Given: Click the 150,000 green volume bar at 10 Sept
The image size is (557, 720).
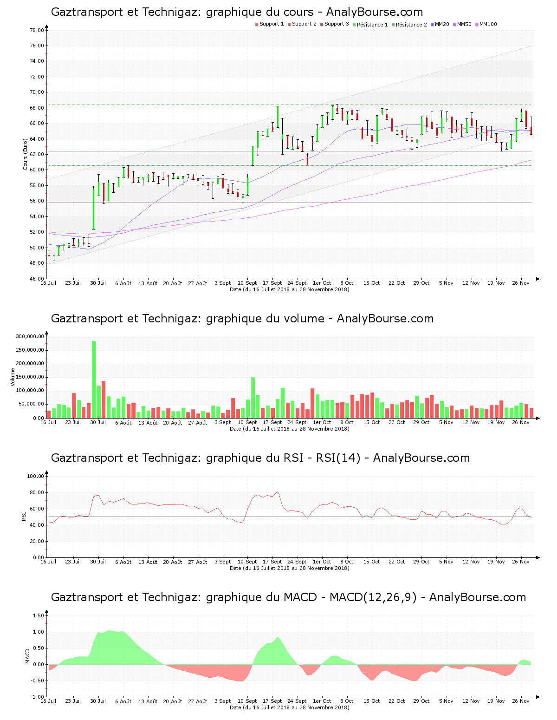Looking at the screenshot, I should [253, 398].
